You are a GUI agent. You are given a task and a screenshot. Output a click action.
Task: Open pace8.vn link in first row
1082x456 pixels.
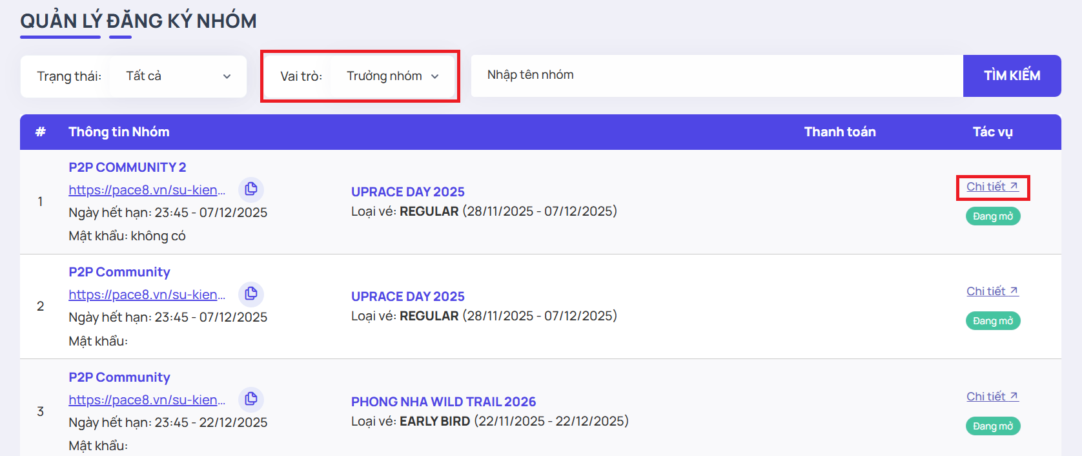point(147,190)
